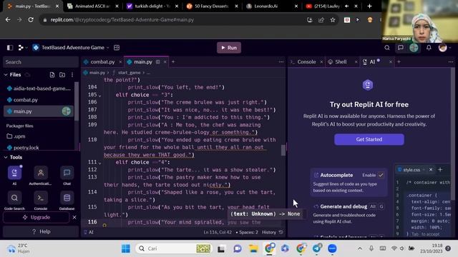Click the file tree scrollbar
The image size is (458, 257).
(x=77, y=101)
